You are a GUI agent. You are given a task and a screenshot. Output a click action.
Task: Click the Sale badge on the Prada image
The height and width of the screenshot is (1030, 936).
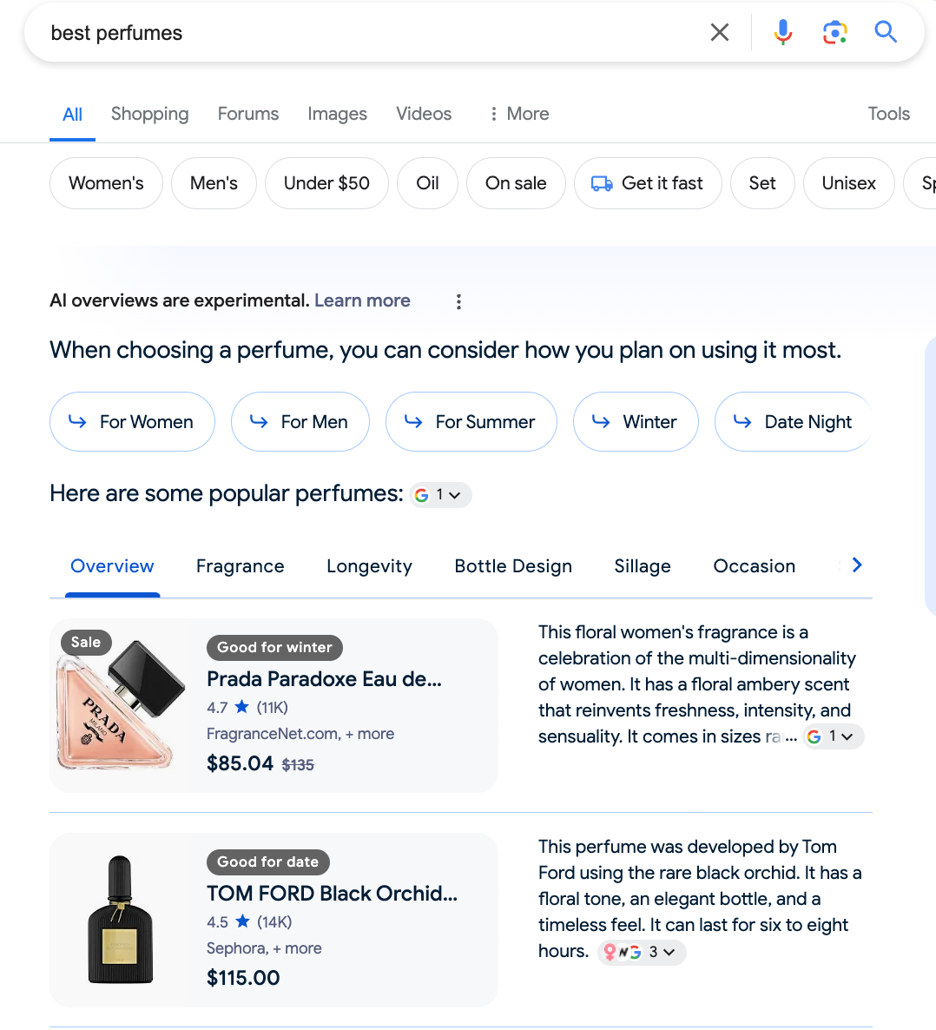point(86,642)
